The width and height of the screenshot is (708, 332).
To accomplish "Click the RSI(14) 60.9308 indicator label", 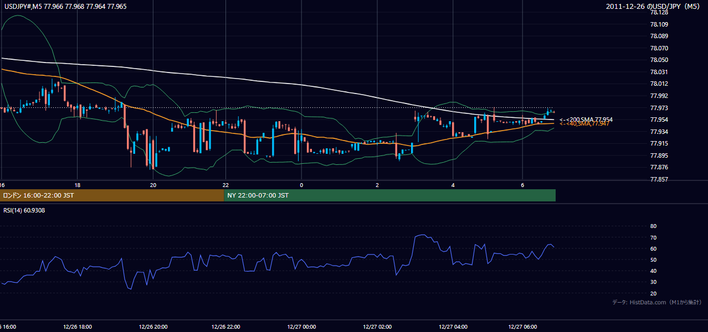I will point(24,210).
